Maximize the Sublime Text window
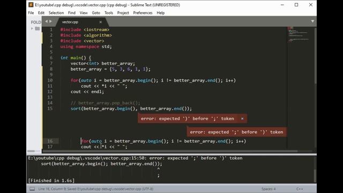343x193 pixels. 296,5
